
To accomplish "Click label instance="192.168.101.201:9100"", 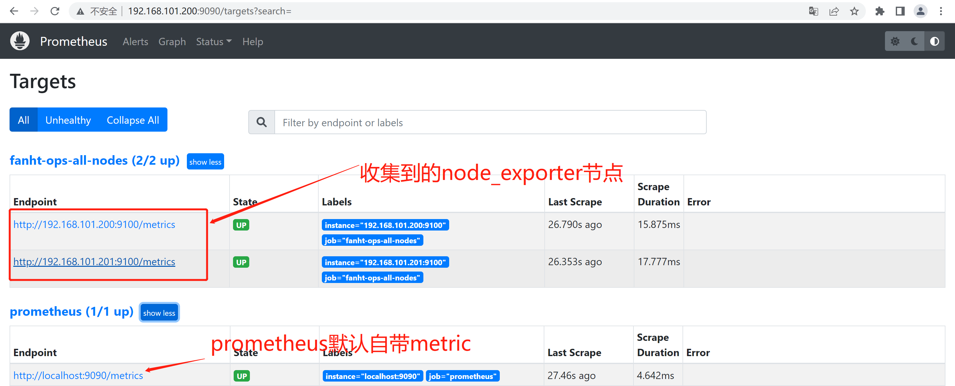I will 385,262.
